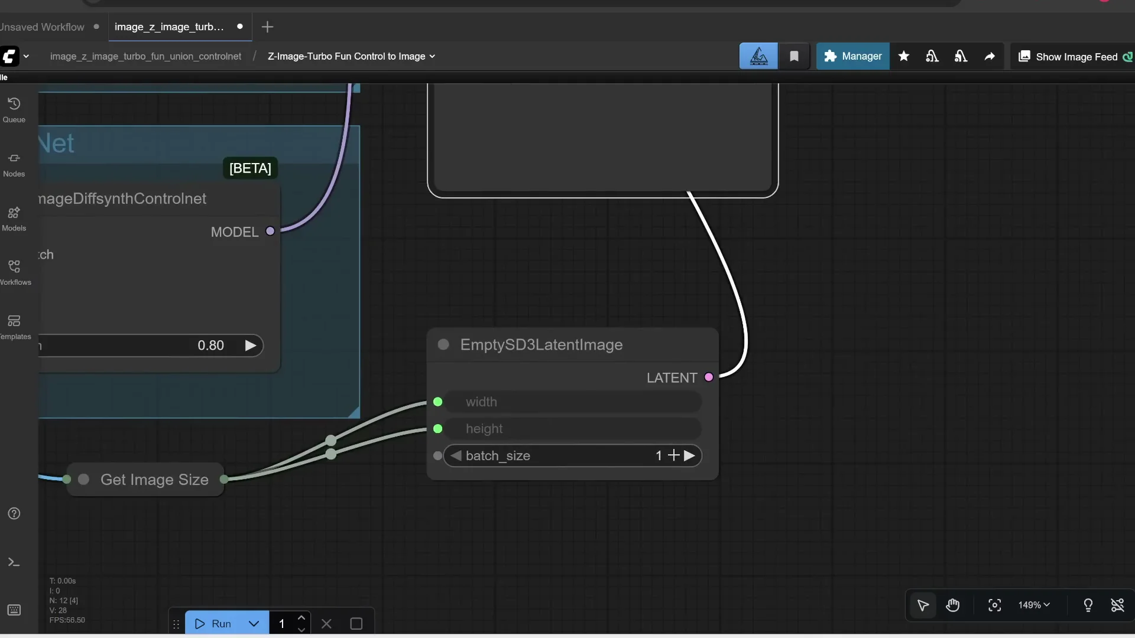Screen dimensions: 1135x638
Task: Expand the Run button dropdown arrow
Action: pos(254,623)
